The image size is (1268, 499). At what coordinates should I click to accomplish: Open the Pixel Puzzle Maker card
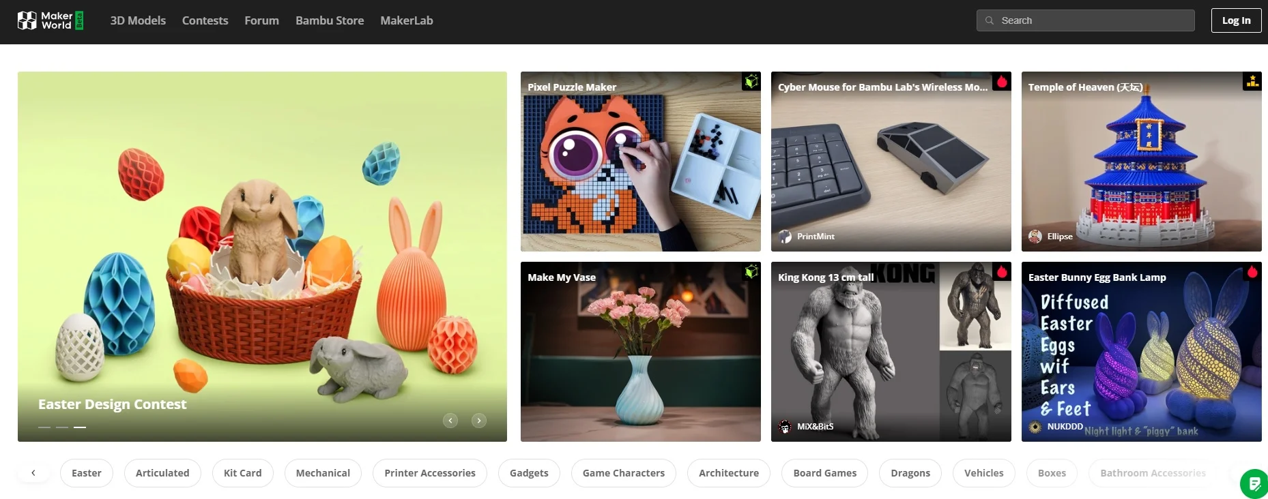point(641,162)
